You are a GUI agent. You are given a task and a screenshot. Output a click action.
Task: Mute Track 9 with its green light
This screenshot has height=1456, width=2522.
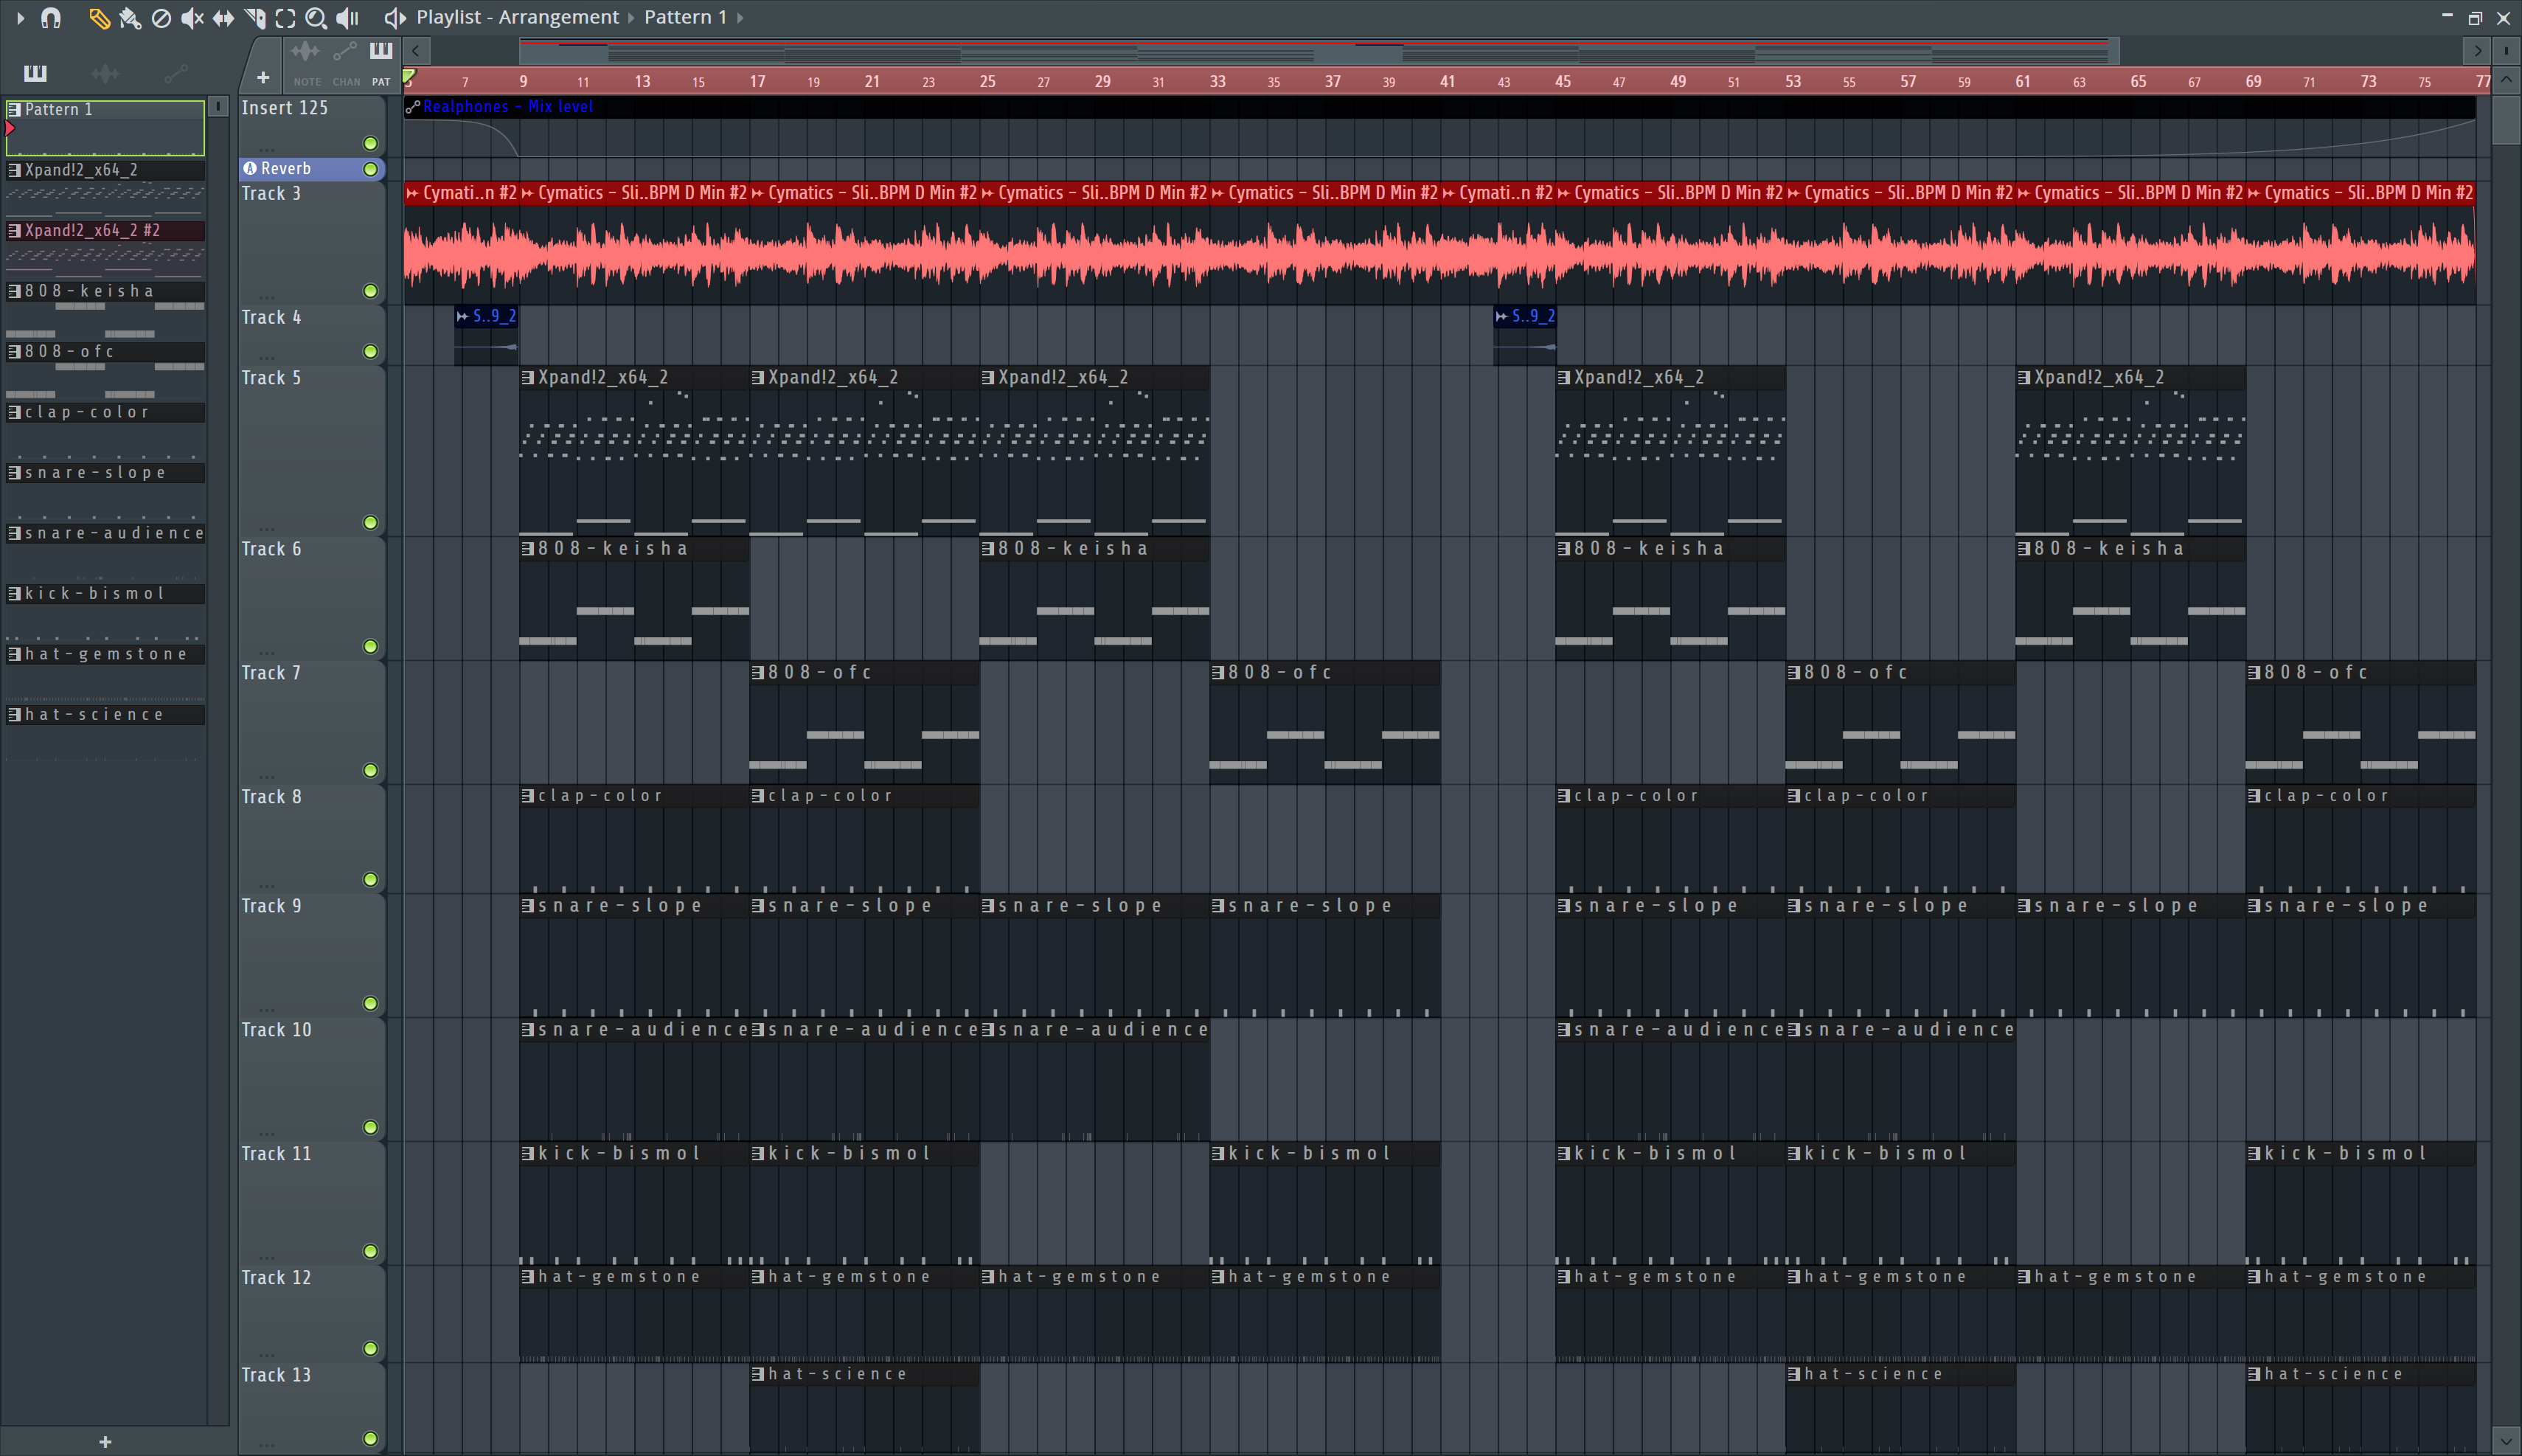point(370,1003)
